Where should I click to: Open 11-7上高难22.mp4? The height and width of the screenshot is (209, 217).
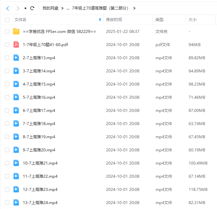tap(40, 176)
